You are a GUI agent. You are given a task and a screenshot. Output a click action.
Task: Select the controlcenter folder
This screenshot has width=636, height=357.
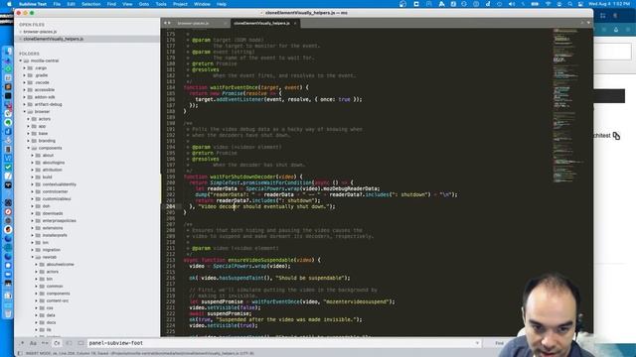pos(56,191)
